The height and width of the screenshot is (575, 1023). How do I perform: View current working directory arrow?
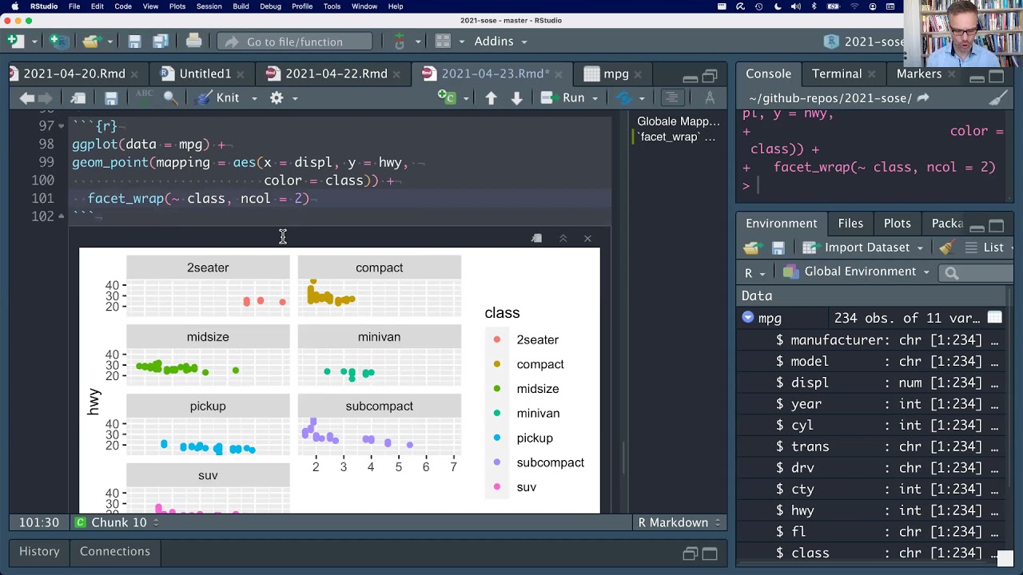click(923, 97)
